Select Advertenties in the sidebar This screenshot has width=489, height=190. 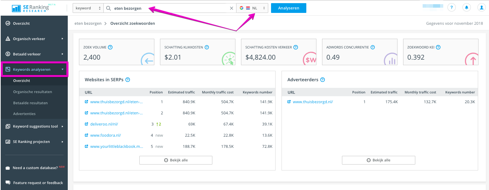(x=24, y=114)
